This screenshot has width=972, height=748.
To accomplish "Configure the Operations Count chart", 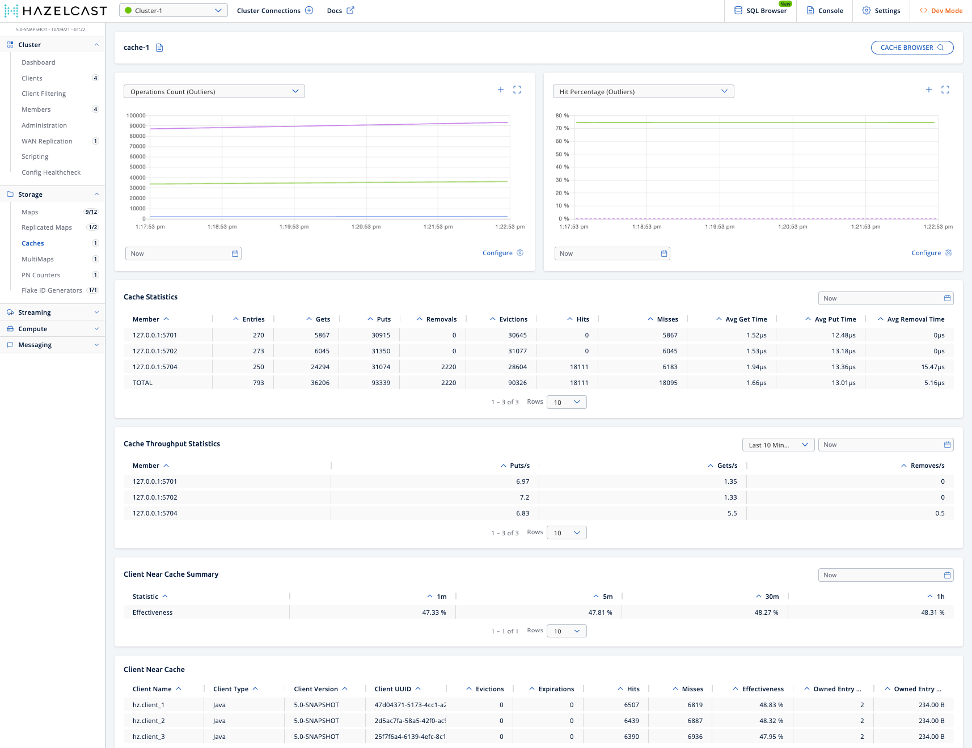I will (502, 253).
